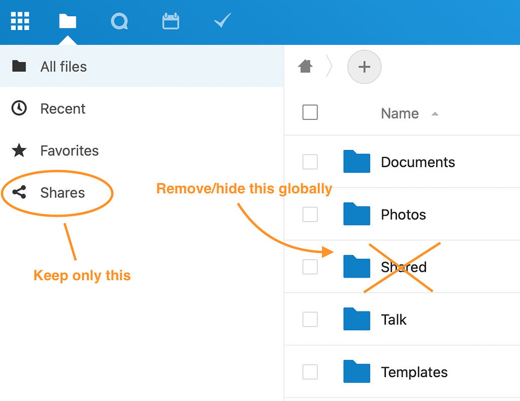Toggle the Name column sort arrow

(x=435, y=114)
